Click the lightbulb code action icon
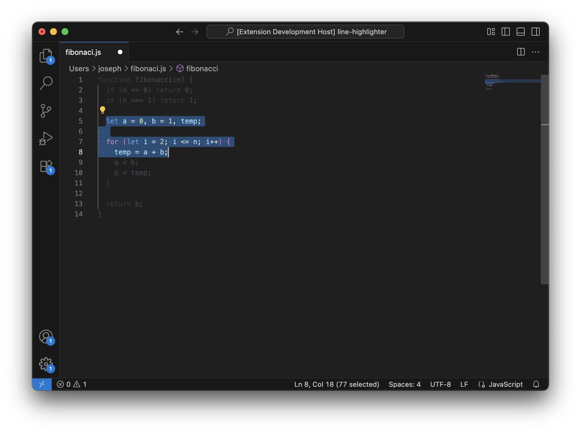 pyautogui.click(x=103, y=110)
